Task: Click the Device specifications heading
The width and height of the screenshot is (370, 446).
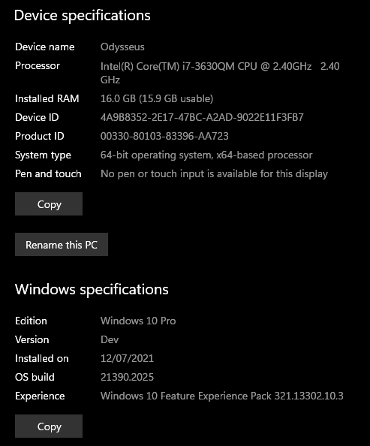Action: click(83, 16)
